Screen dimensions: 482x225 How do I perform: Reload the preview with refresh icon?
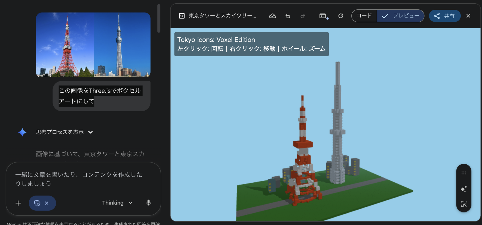[341, 16]
